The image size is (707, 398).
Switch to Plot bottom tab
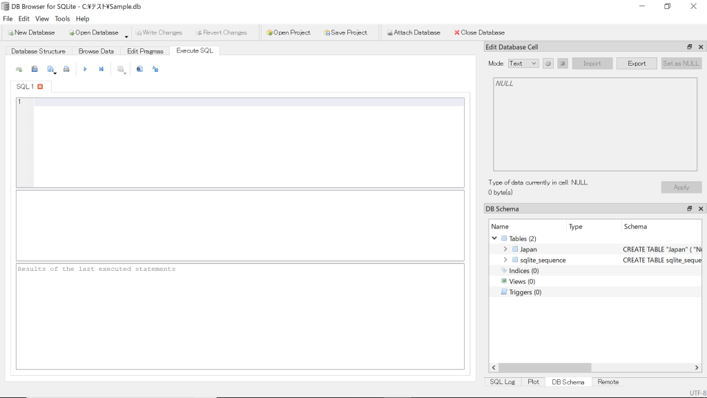(533, 381)
